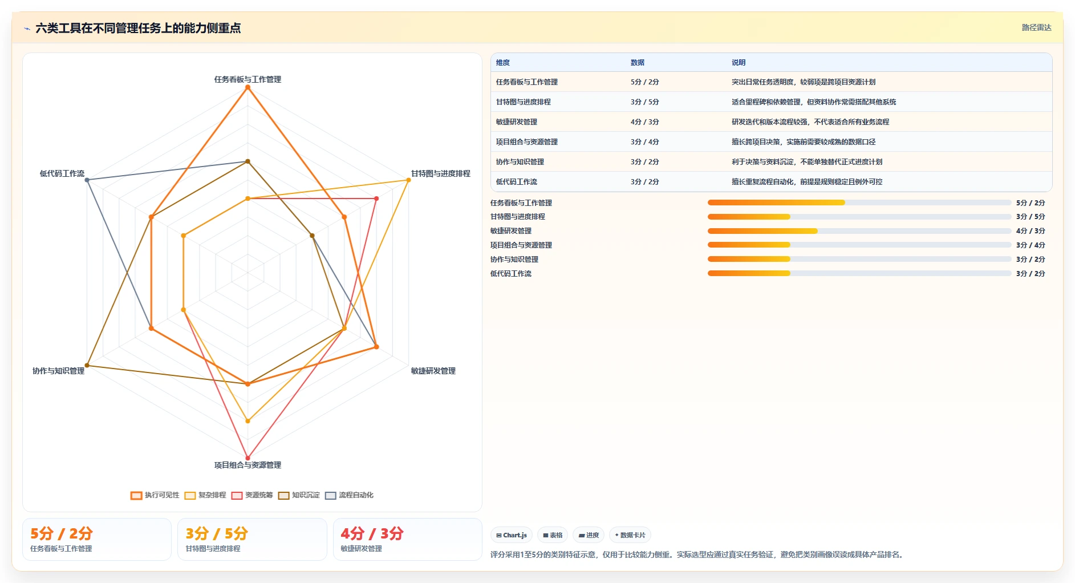The image size is (1075, 583).
Task: Click the 低代码工作流 progress bar
Action: 859,273
